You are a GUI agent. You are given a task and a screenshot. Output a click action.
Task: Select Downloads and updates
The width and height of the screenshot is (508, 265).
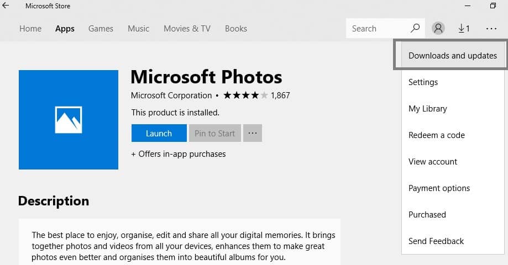[x=453, y=56]
